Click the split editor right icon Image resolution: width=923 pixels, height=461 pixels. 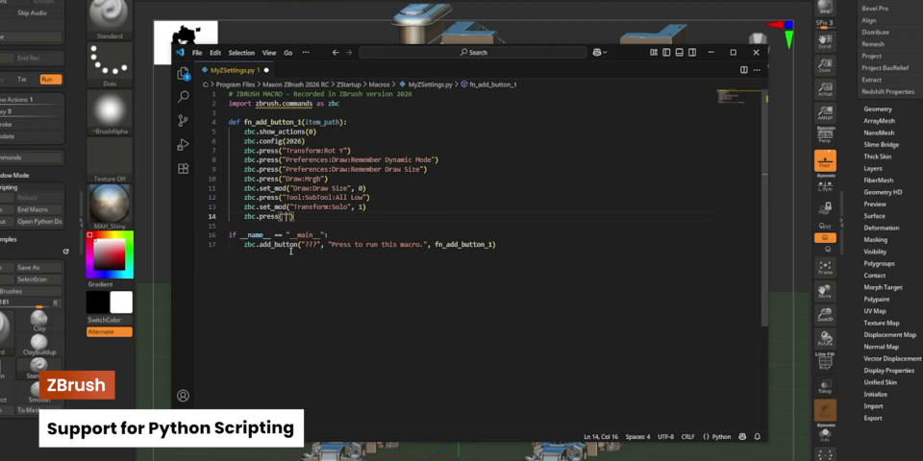(744, 70)
